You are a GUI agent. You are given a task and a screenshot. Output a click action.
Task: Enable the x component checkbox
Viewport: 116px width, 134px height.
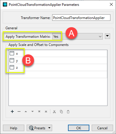[x=12, y=53]
